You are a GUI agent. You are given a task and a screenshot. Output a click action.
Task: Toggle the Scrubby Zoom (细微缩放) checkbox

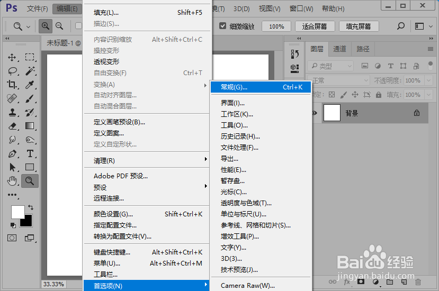pyautogui.click(x=222, y=26)
